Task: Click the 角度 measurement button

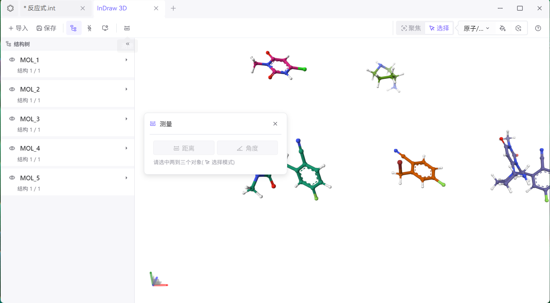Action: pos(247,148)
